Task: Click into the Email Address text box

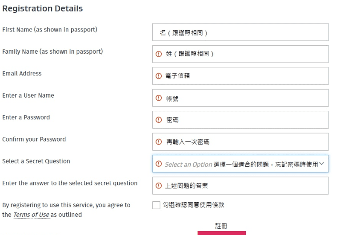Action: pos(240,76)
